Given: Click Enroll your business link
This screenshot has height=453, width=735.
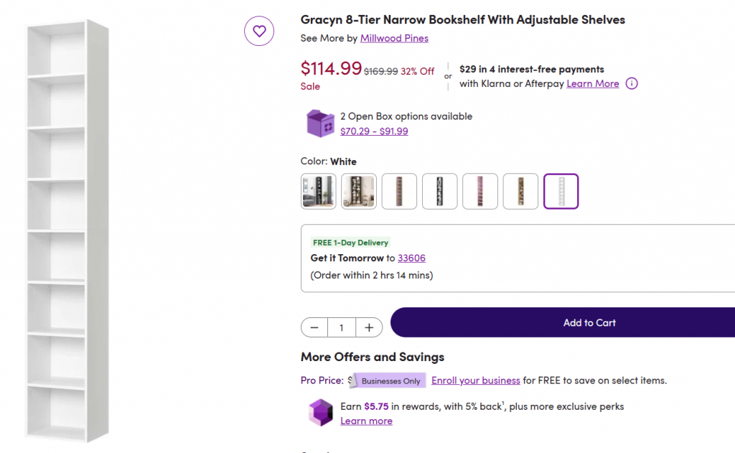Looking at the screenshot, I should (x=475, y=380).
